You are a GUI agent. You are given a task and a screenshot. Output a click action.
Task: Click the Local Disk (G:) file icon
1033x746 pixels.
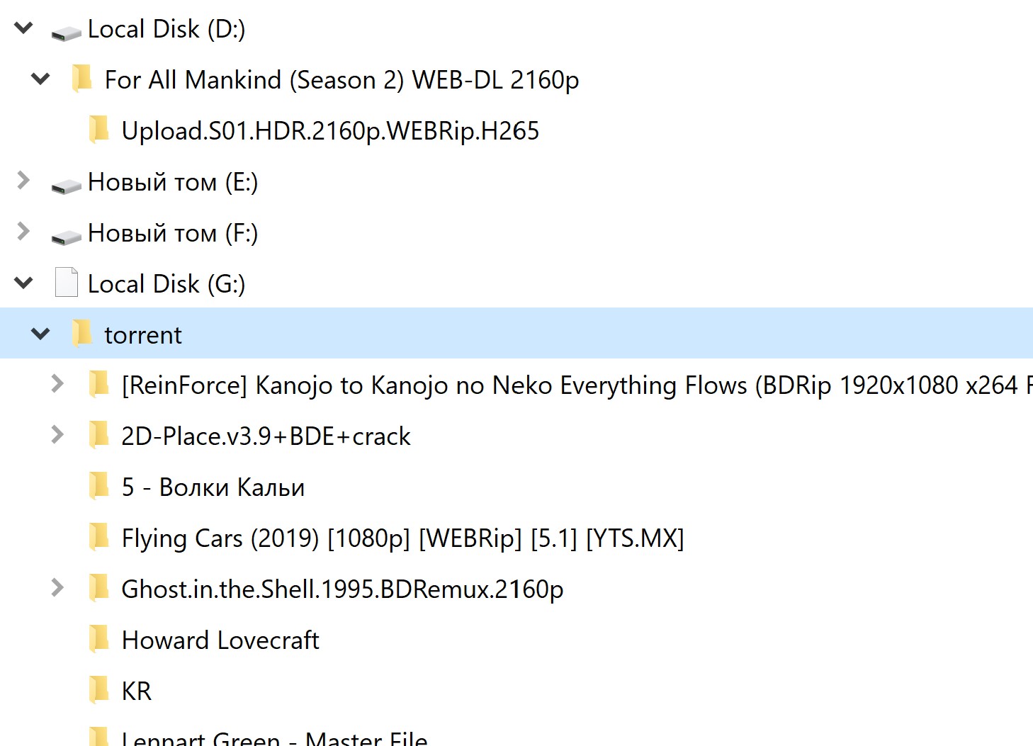pos(67,283)
